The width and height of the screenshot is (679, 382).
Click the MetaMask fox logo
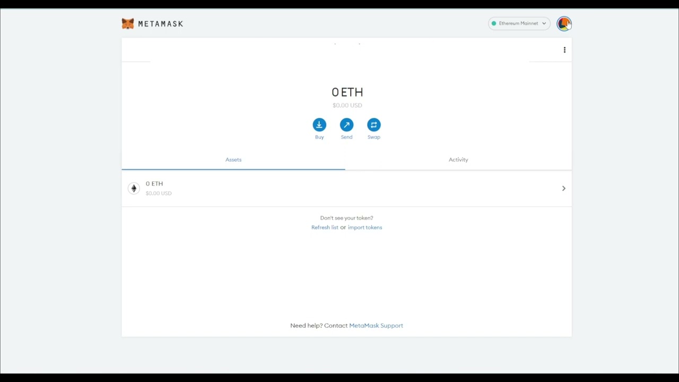(128, 23)
